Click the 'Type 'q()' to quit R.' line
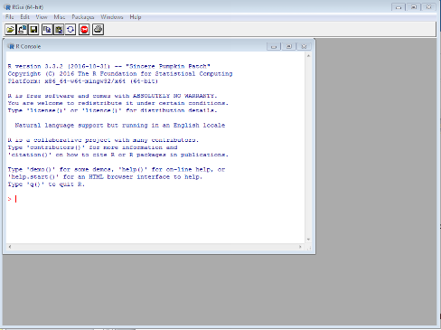This screenshot has width=441, height=330. click(x=46, y=184)
